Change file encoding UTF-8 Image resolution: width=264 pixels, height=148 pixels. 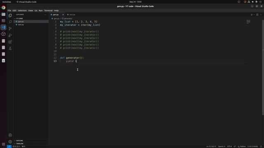229,146
